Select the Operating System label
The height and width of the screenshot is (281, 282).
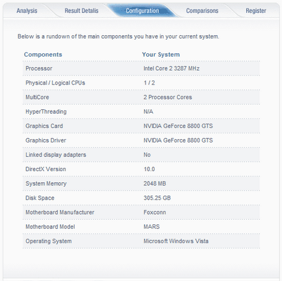point(49,241)
